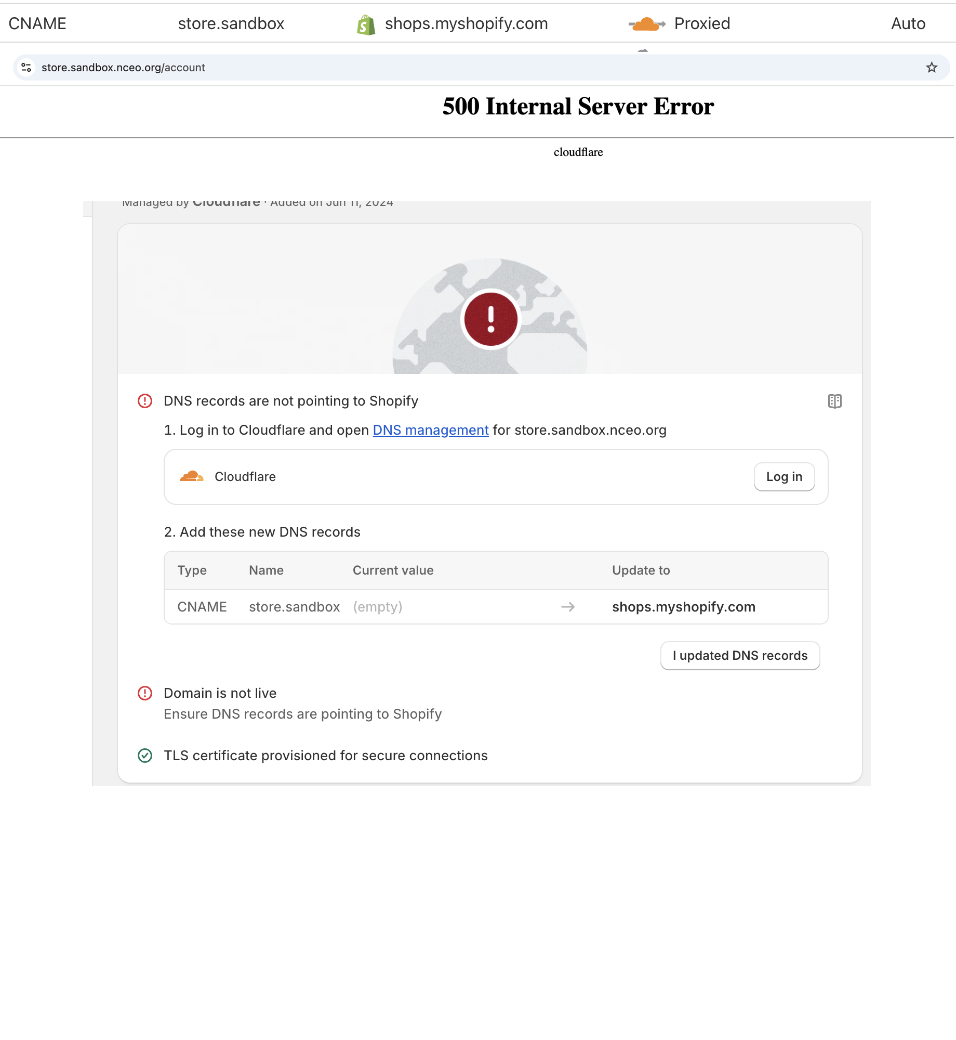Click the arrow icon in the DNS record row
This screenshot has width=956, height=1040.
(568, 607)
